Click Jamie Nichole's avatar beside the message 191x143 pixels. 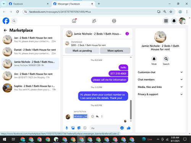coord(68,117)
